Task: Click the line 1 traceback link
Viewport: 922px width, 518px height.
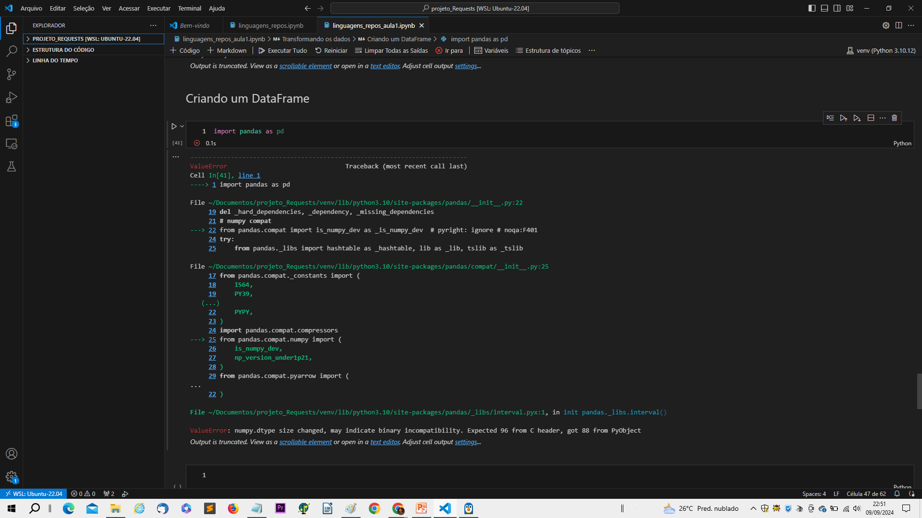Action: click(x=249, y=175)
